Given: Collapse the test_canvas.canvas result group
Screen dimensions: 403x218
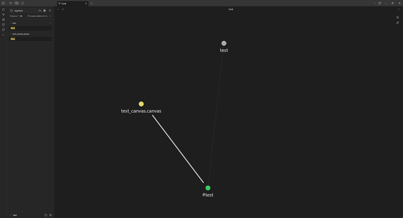Looking at the screenshot, I should point(11,34).
